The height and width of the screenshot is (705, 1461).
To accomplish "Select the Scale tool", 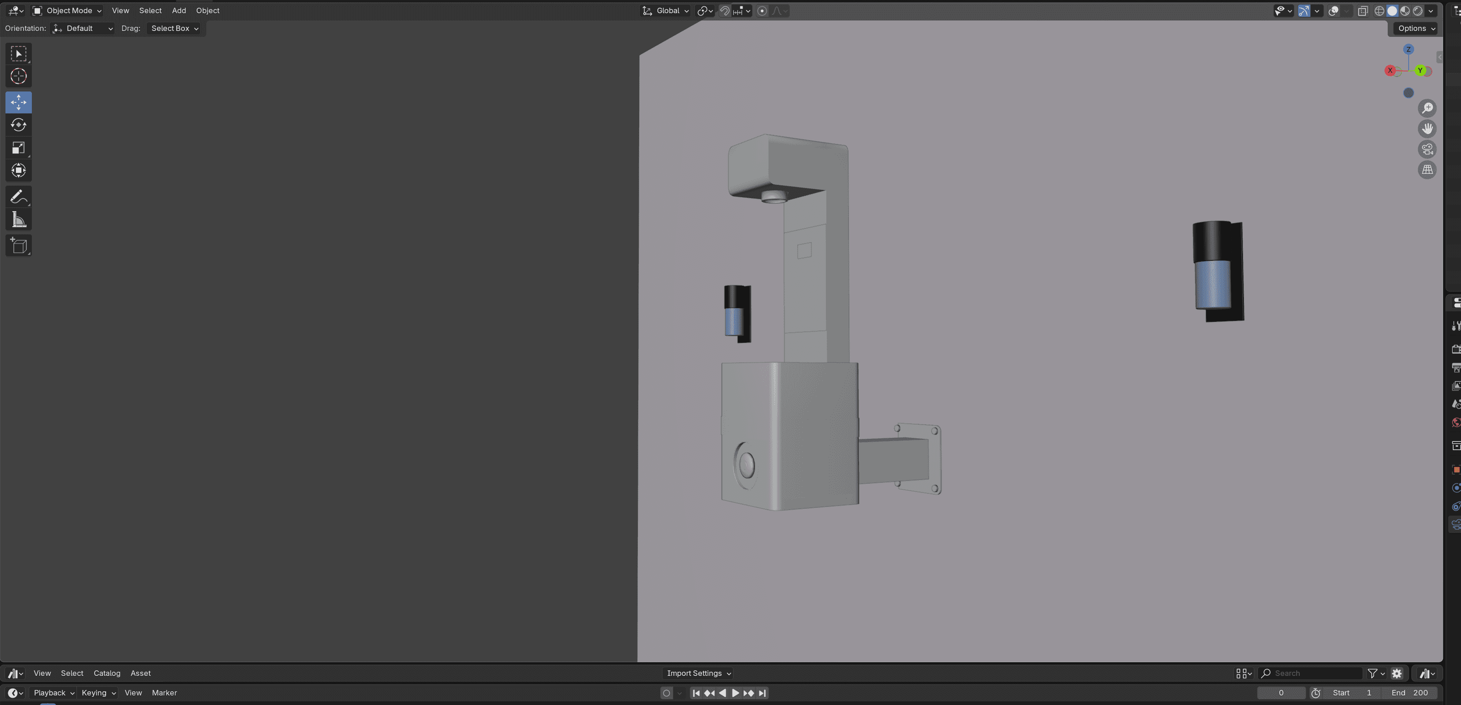I will tap(18, 148).
